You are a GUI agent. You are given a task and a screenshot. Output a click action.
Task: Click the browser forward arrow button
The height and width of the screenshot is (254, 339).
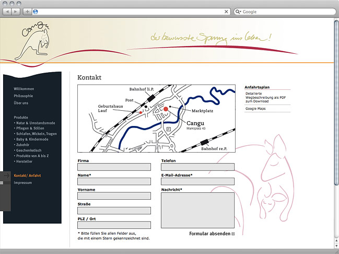16,11
